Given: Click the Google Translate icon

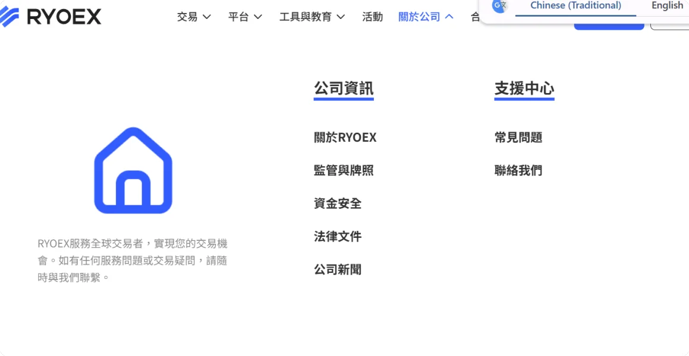Looking at the screenshot, I should [499, 6].
